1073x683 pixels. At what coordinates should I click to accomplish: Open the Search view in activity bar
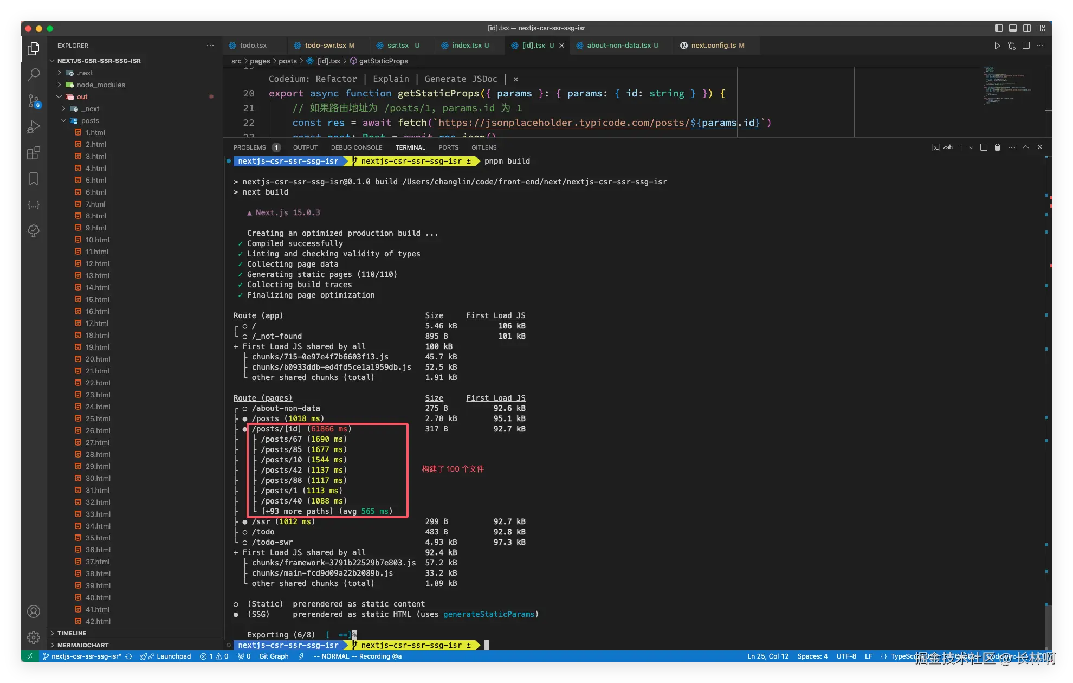pos(34,74)
